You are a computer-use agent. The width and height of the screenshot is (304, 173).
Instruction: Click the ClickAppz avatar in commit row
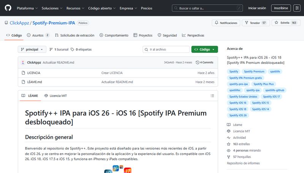click(23, 62)
